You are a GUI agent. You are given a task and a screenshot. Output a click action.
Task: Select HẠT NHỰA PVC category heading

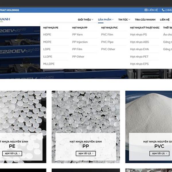click(x=110, y=28)
